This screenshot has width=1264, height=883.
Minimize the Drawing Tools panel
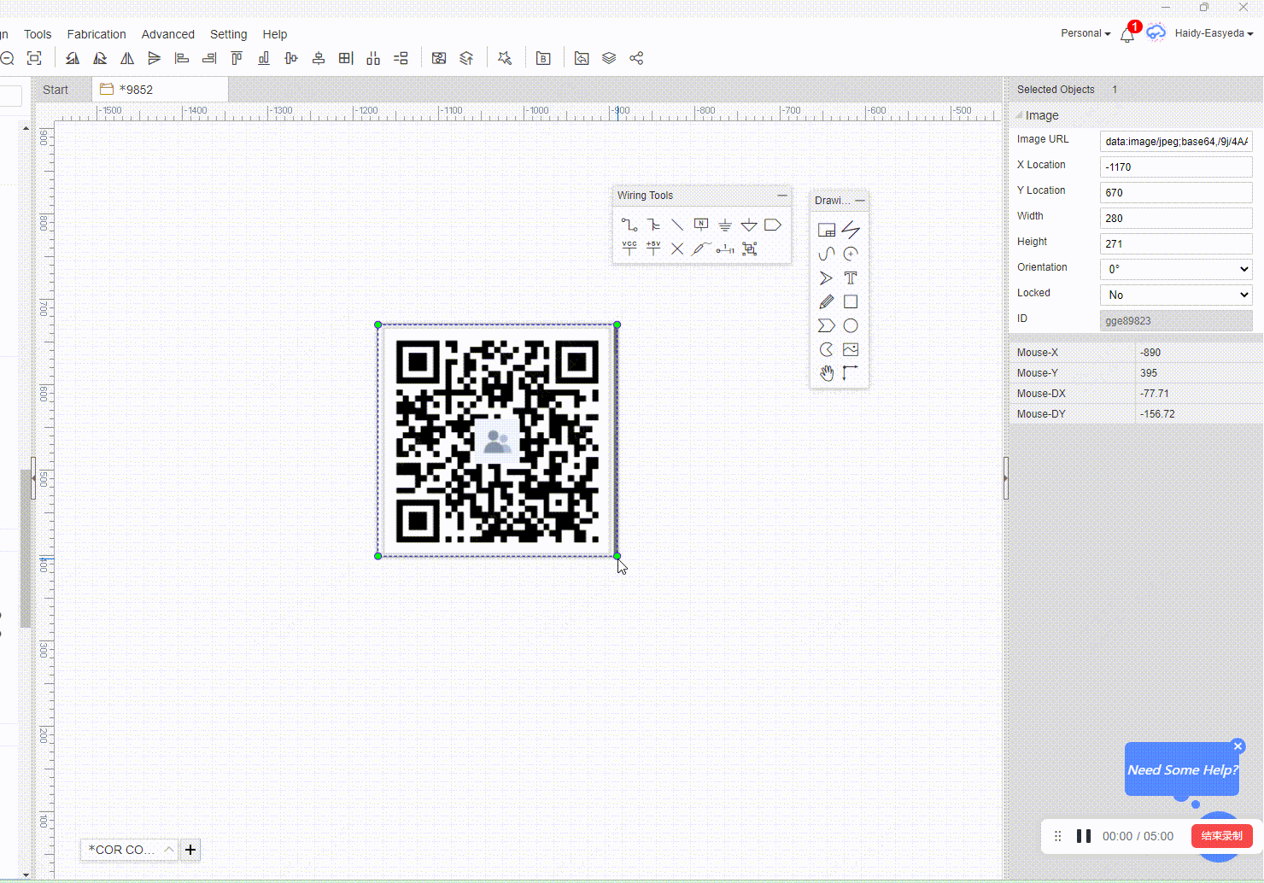pos(860,201)
